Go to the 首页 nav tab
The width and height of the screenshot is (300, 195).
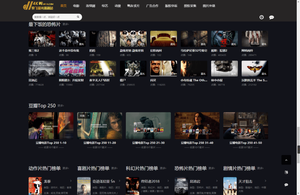point(63,6)
